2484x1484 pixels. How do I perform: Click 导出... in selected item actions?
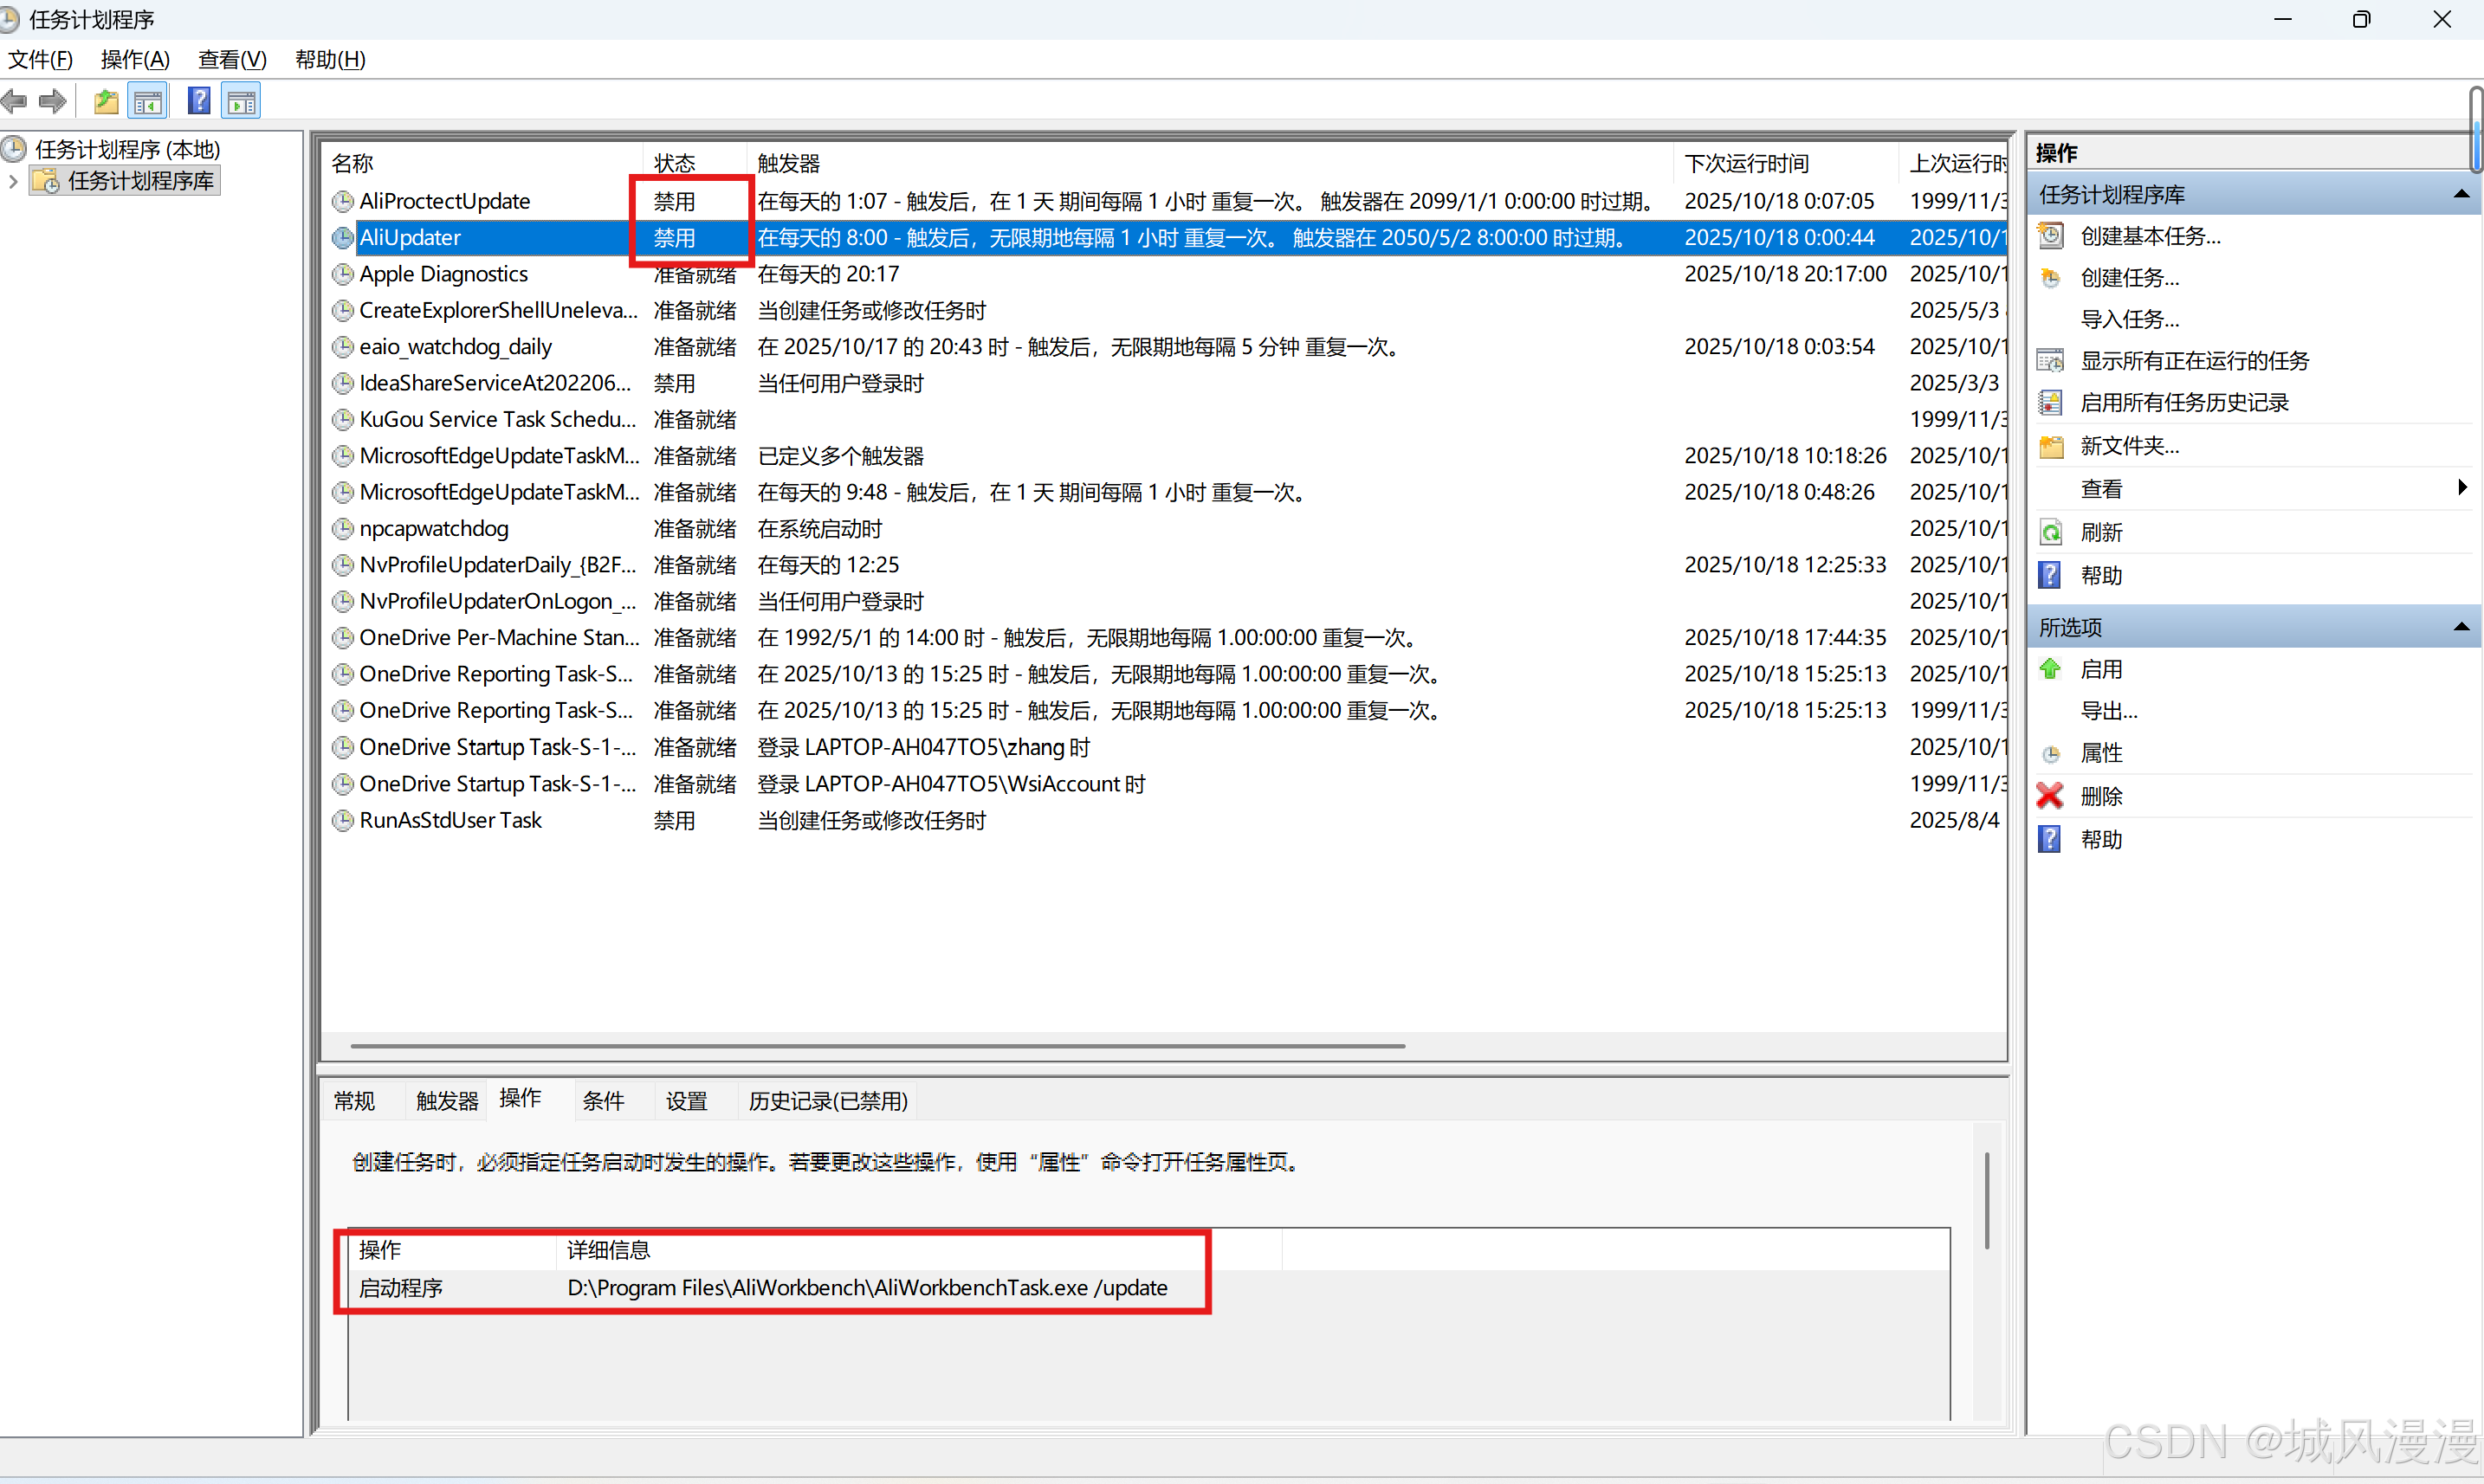click(2108, 711)
